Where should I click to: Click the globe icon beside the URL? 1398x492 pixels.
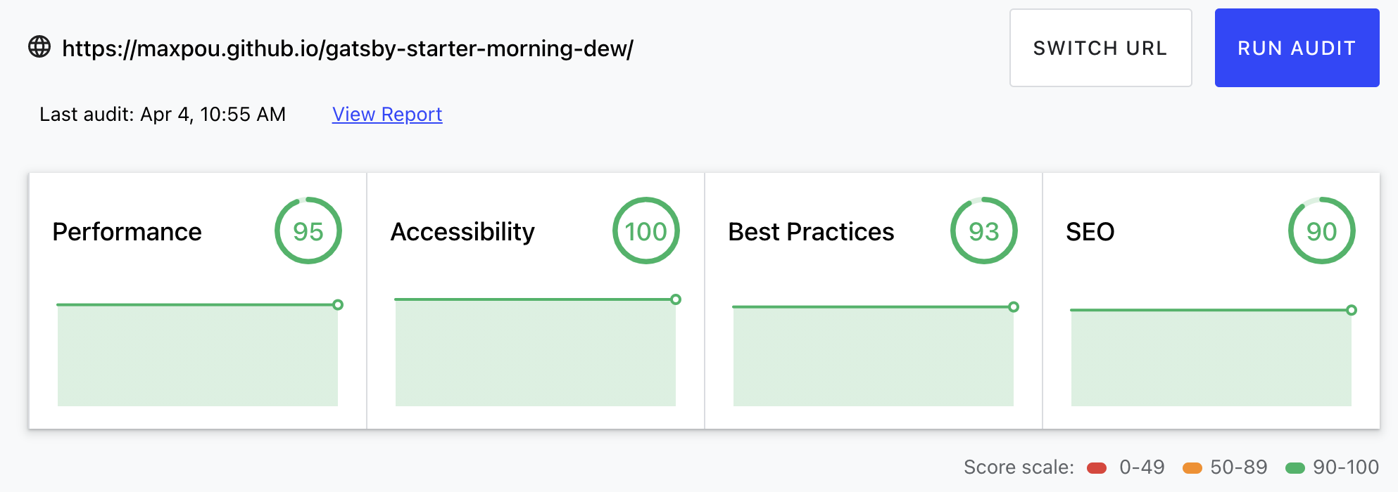(39, 47)
